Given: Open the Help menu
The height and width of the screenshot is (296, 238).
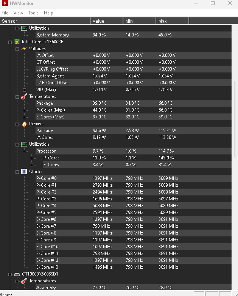Looking at the screenshot, I should (x=48, y=13).
